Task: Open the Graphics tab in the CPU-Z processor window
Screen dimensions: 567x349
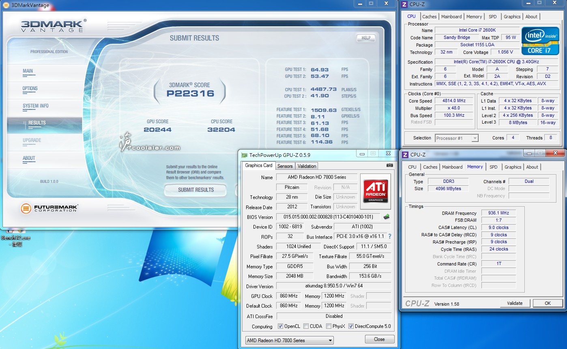Action: pyautogui.click(x=512, y=17)
